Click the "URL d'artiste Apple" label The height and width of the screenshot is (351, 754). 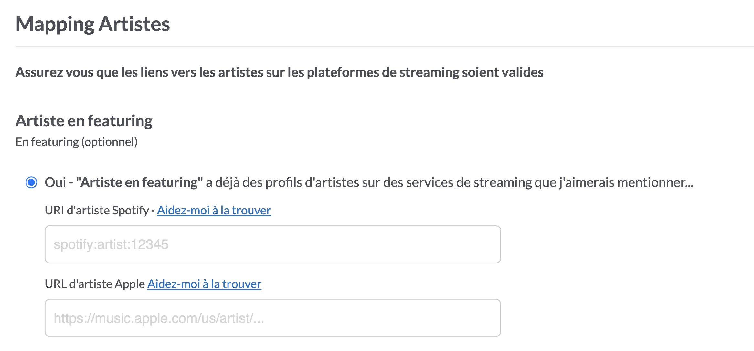click(95, 284)
